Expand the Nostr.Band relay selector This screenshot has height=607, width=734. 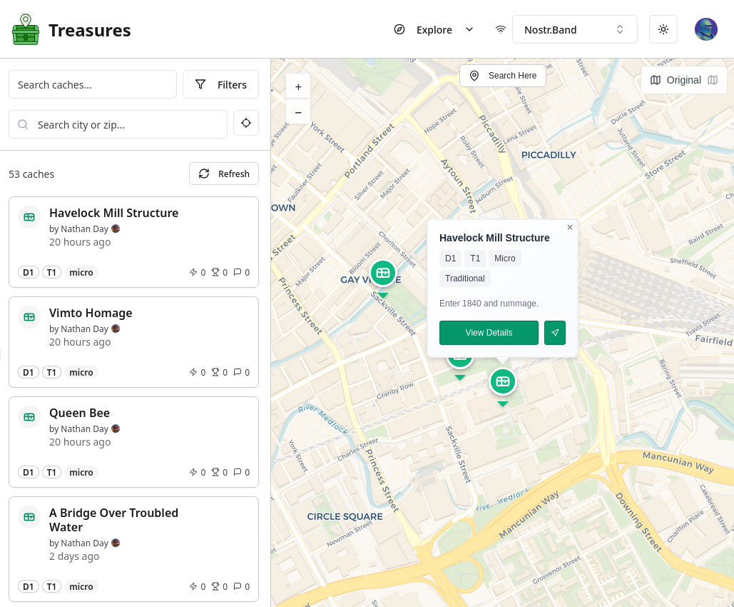tap(574, 29)
